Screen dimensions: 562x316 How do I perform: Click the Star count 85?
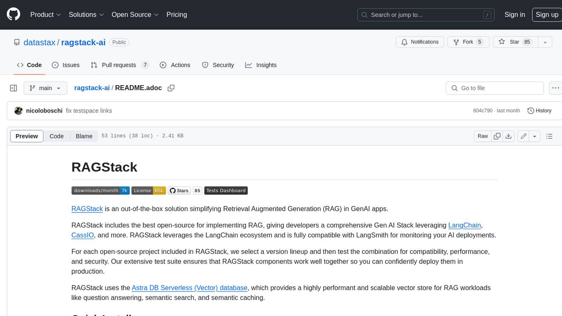coord(527,42)
